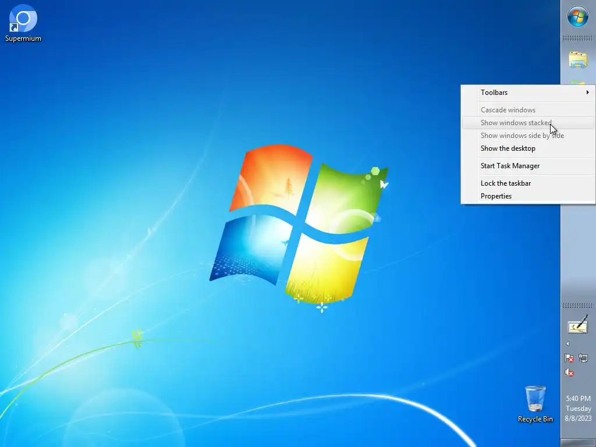Click the muted volume speaker icon

[x=569, y=372]
